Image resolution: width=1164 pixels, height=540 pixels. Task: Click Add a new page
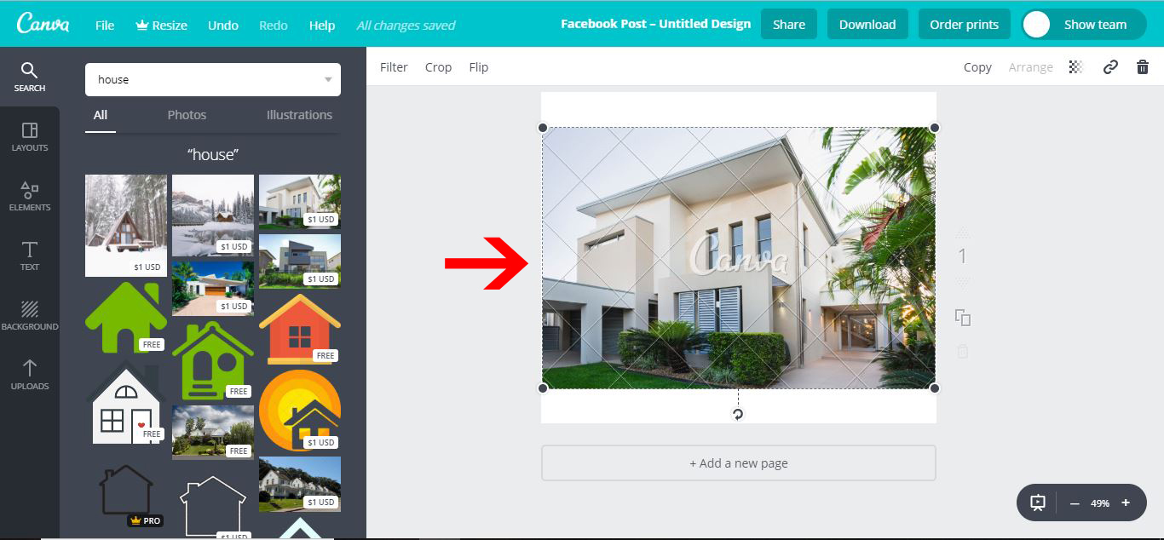pyautogui.click(x=739, y=463)
